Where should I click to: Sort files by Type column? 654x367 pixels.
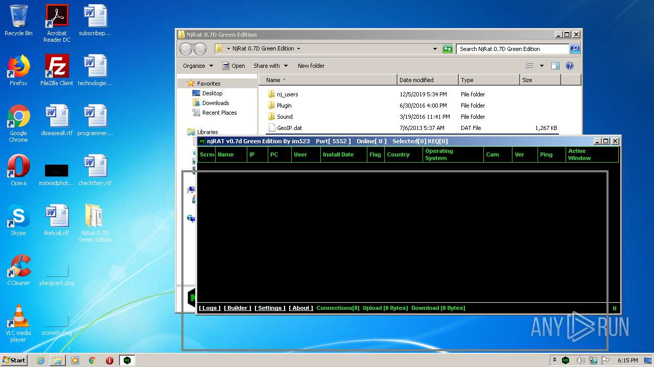(489, 80)
